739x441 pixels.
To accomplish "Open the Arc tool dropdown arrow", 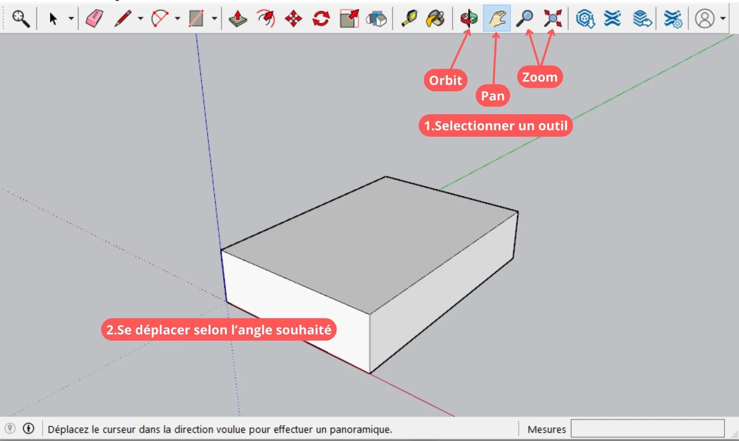I will [177, 18].
